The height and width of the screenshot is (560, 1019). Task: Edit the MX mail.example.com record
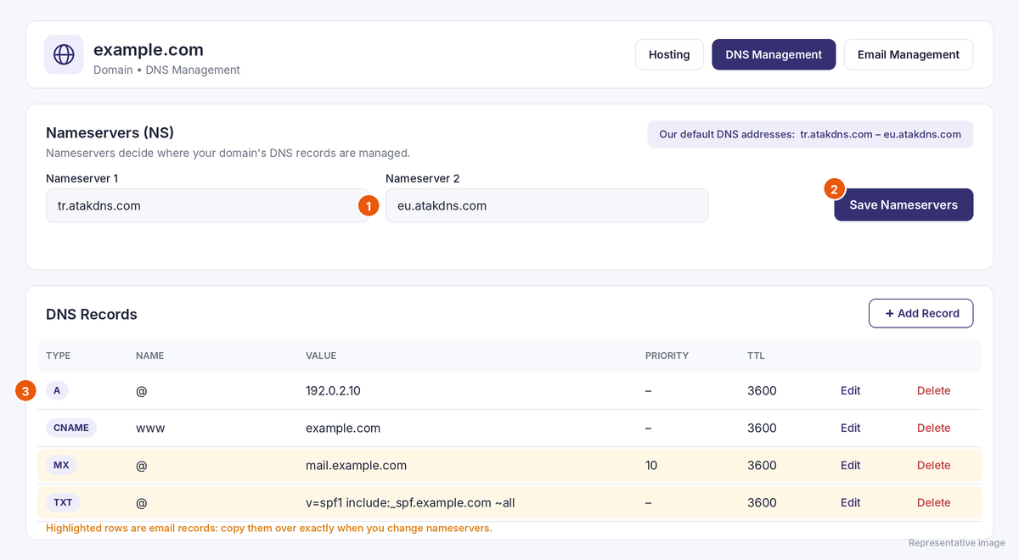pos(850,465)
